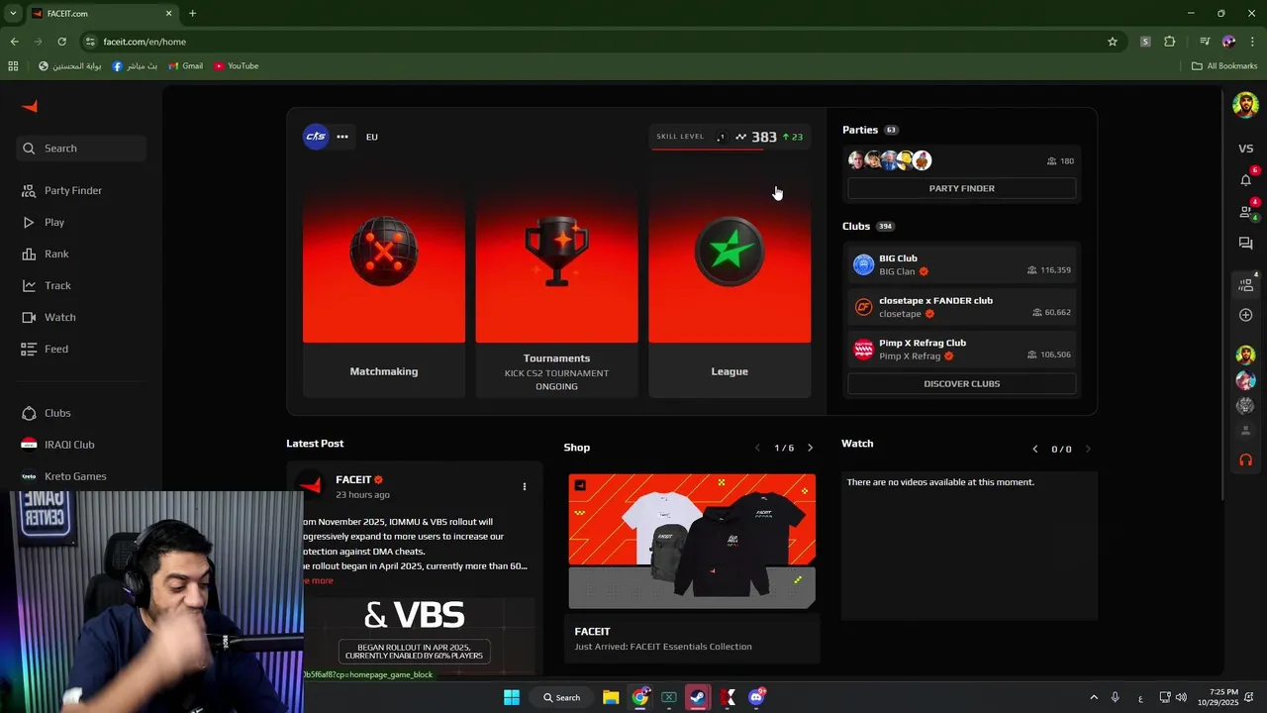Image resolution: width=1267 pixels, height=713 pixels.
Task: Open the Windows taskbar Search box
Action: (560, 697)
